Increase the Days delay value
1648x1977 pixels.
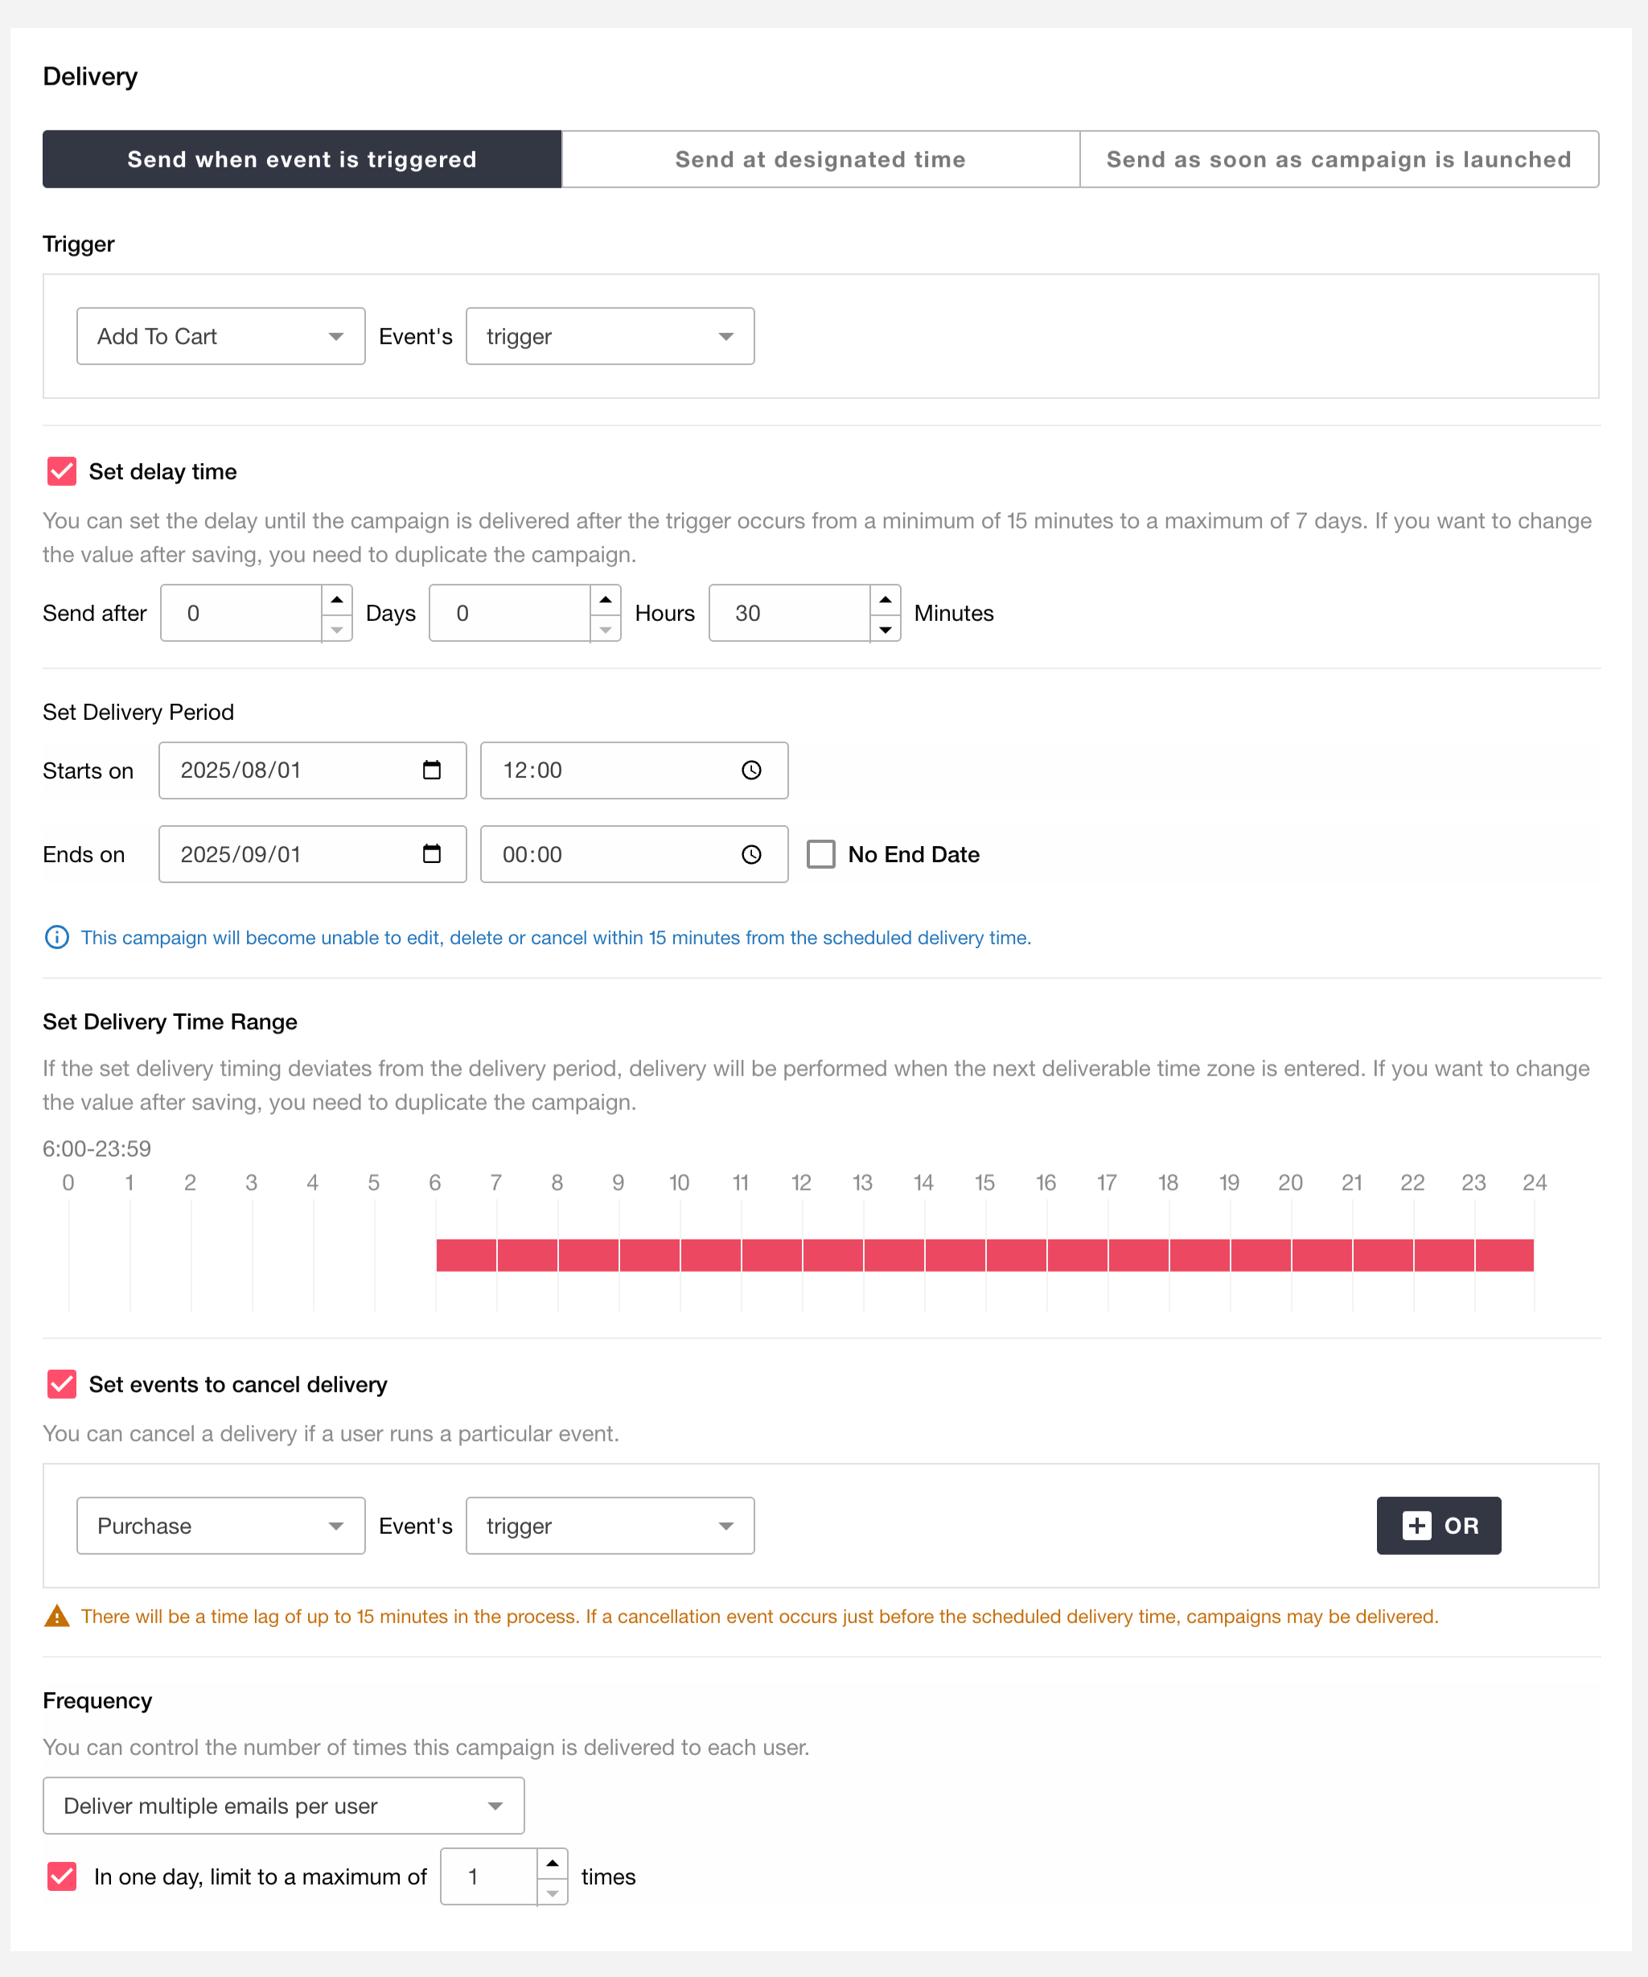(336, 600)
